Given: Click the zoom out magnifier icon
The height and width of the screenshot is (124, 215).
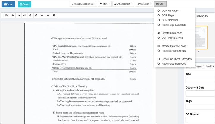Looking at the screenshot, I should click(36, 15).
